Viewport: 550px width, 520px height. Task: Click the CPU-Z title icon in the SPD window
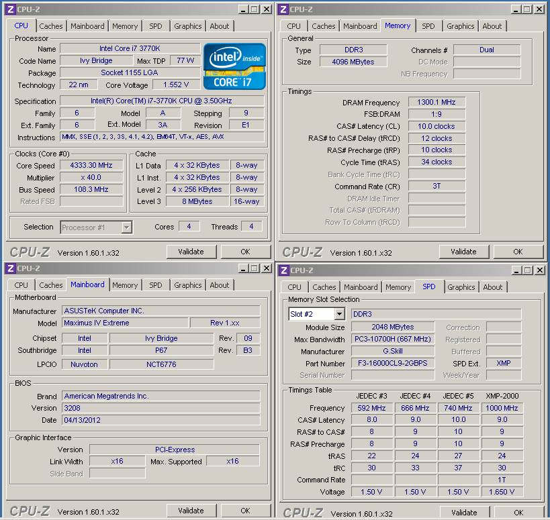(x=284, y=270)
